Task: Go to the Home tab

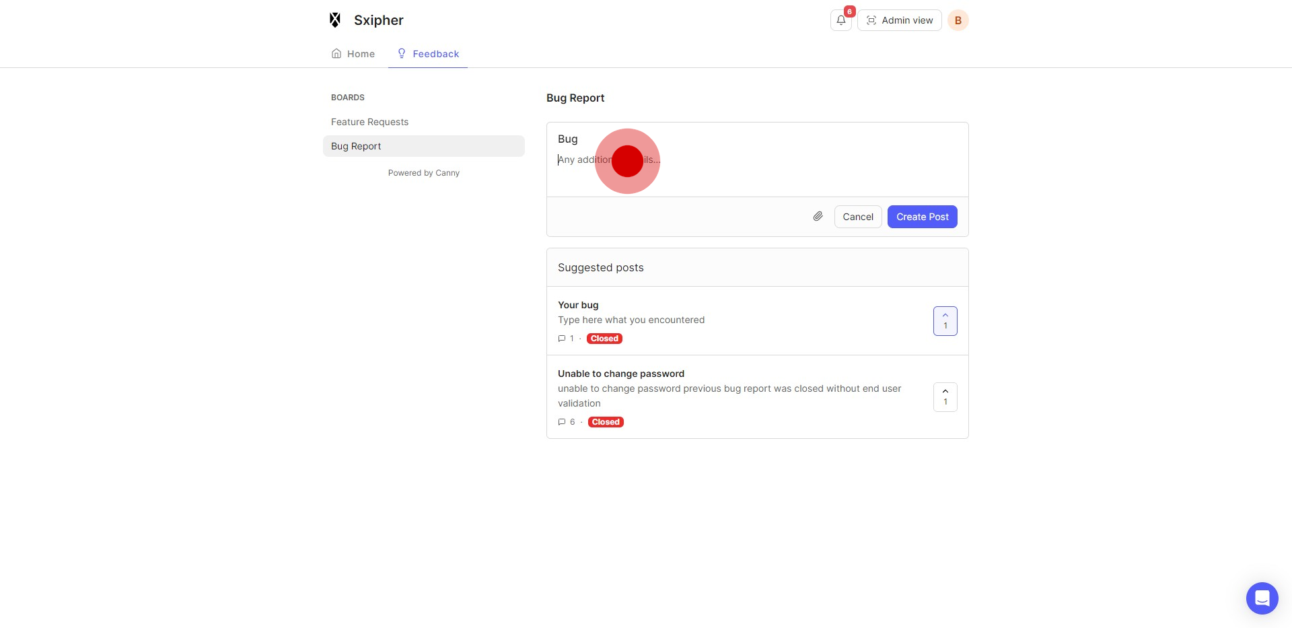Action: [353, 54]
